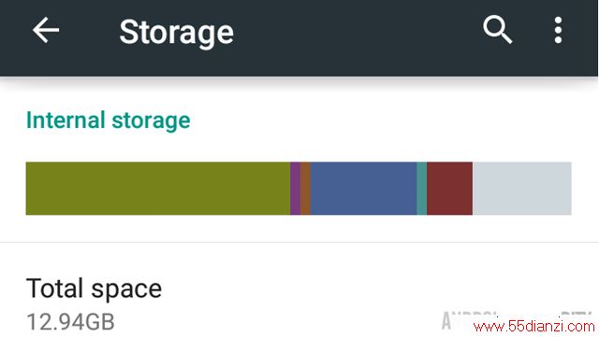Tap the Internal storage heading
Viewport: 599px width, 337px height.
coord(109,120)
